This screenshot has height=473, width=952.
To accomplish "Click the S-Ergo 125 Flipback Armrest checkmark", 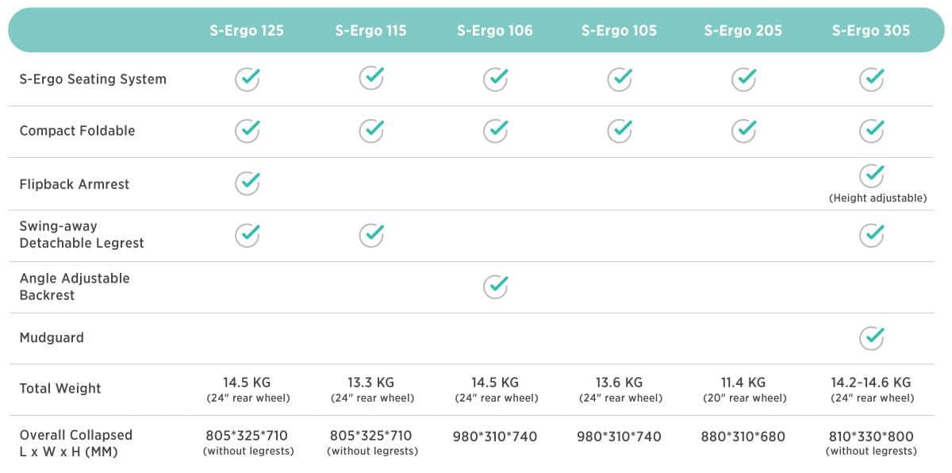I will (248, 183).
